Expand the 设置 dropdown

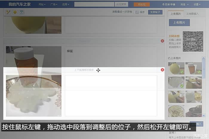[x=197, y=4]
